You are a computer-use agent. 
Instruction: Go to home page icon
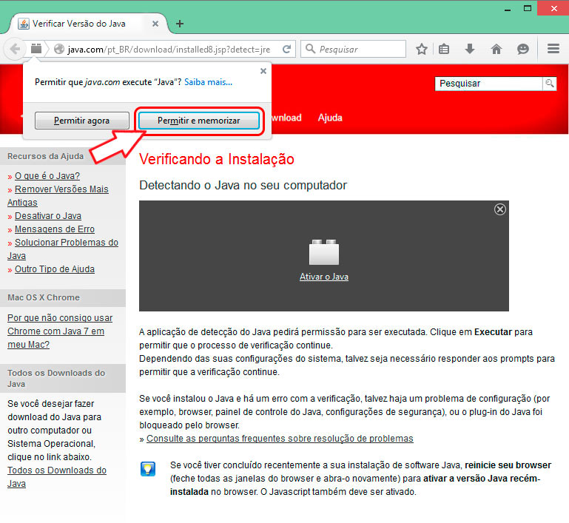[x=496, y=49]
